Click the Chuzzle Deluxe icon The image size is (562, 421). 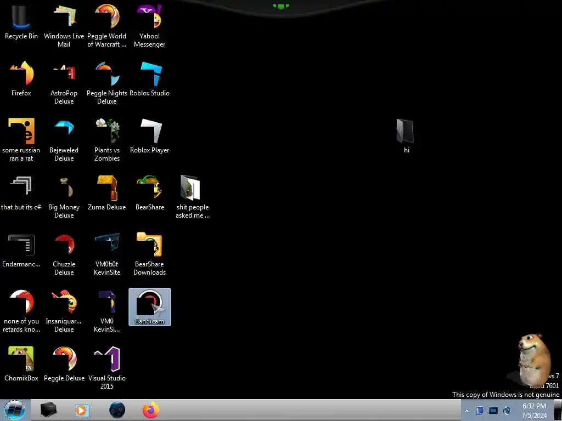[64, 253]
